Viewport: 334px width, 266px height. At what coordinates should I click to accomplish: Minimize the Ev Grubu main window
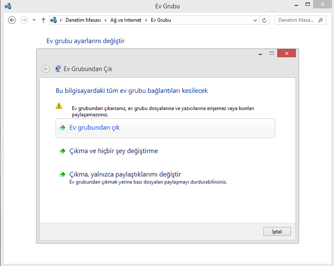tap(296, 5)
